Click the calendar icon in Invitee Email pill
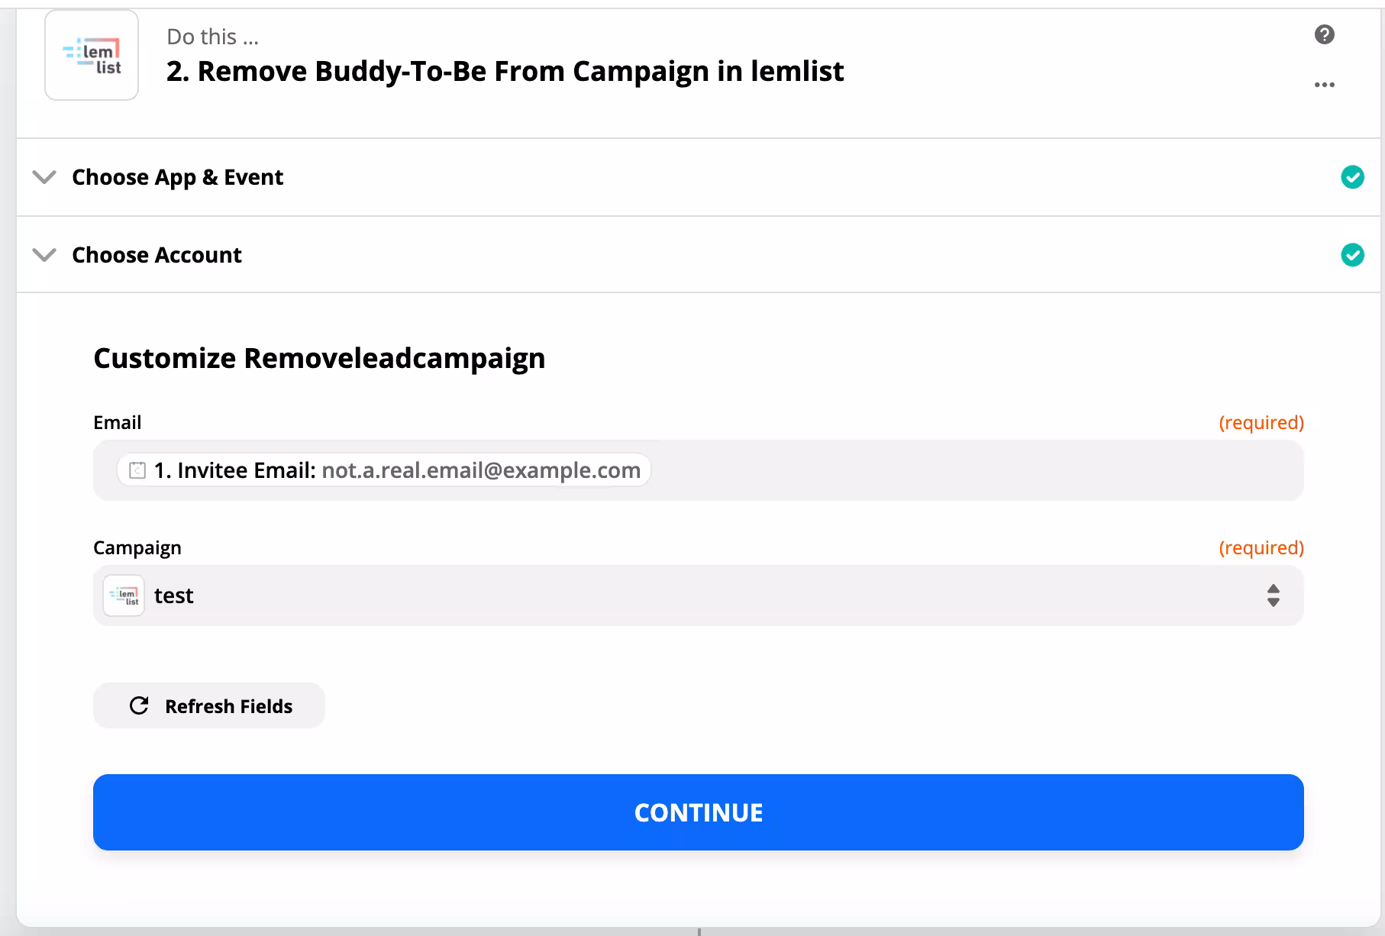Screen dimensions: 1385x936 137,470
